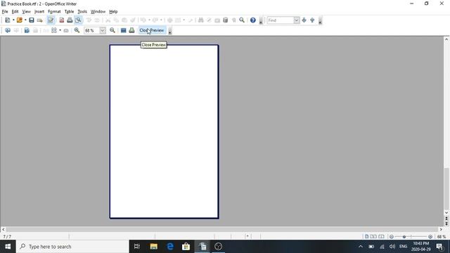The width and height of the screenshot is (450, 253).
Task: Show hidden tray icons chevron
Action: [361, 247]
